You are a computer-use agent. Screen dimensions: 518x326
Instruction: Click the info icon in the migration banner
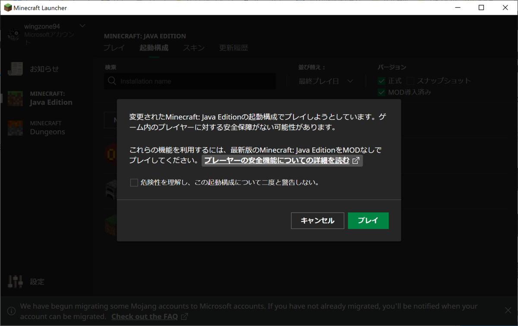(x=11, y=311)
